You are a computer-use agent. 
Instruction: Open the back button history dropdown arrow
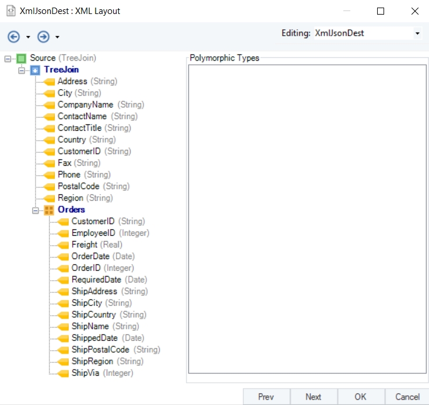[28, 37]
